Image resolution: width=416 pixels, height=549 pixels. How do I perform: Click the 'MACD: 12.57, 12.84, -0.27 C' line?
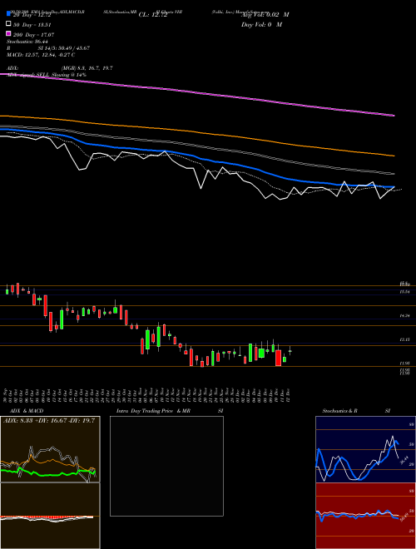pos(41,55)
